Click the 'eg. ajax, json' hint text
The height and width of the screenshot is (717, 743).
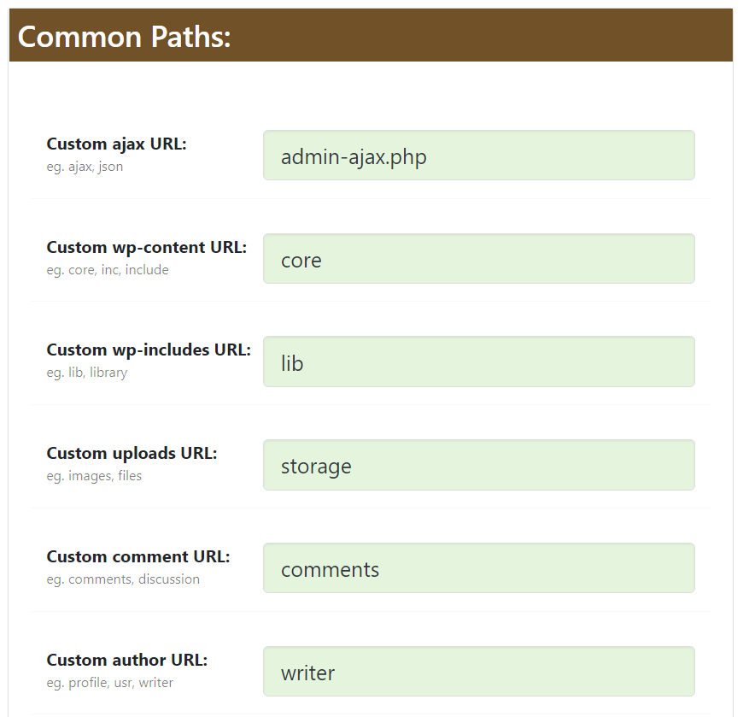pos(85,167)
